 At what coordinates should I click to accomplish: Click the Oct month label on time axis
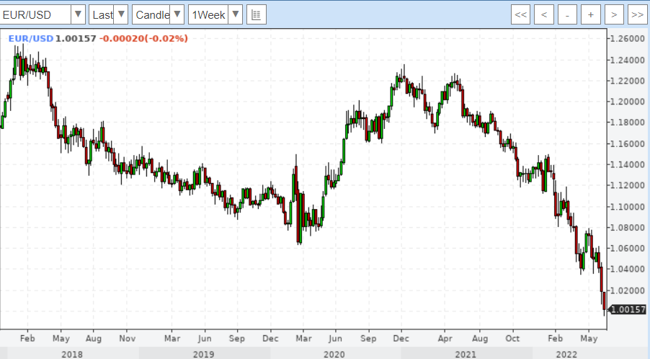tap(512, 338)
